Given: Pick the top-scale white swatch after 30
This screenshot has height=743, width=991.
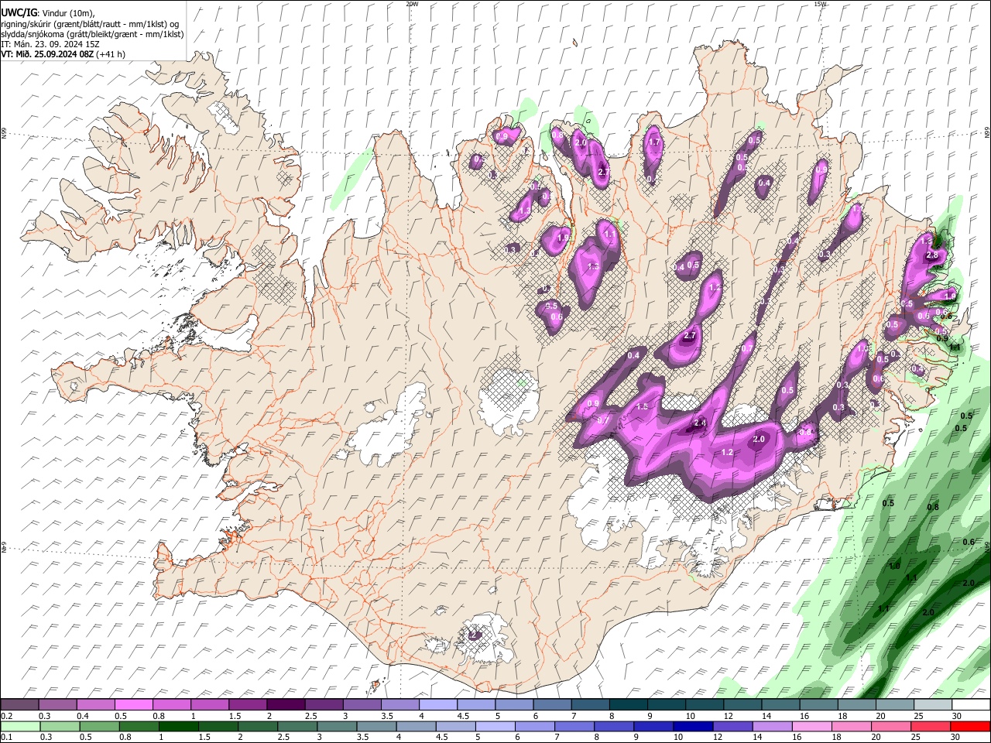Looking at the screenshot, I should pyautogui.click(x=971, y=704).
